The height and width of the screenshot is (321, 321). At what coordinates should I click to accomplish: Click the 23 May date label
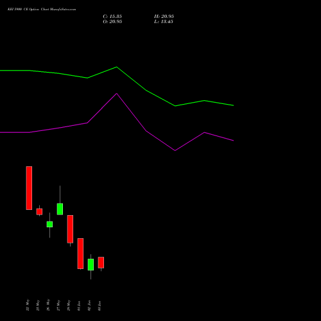(x=38, y=305)
